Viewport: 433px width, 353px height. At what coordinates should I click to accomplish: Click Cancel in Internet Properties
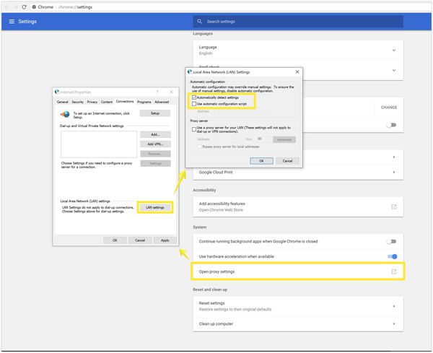tap(140, 240)
